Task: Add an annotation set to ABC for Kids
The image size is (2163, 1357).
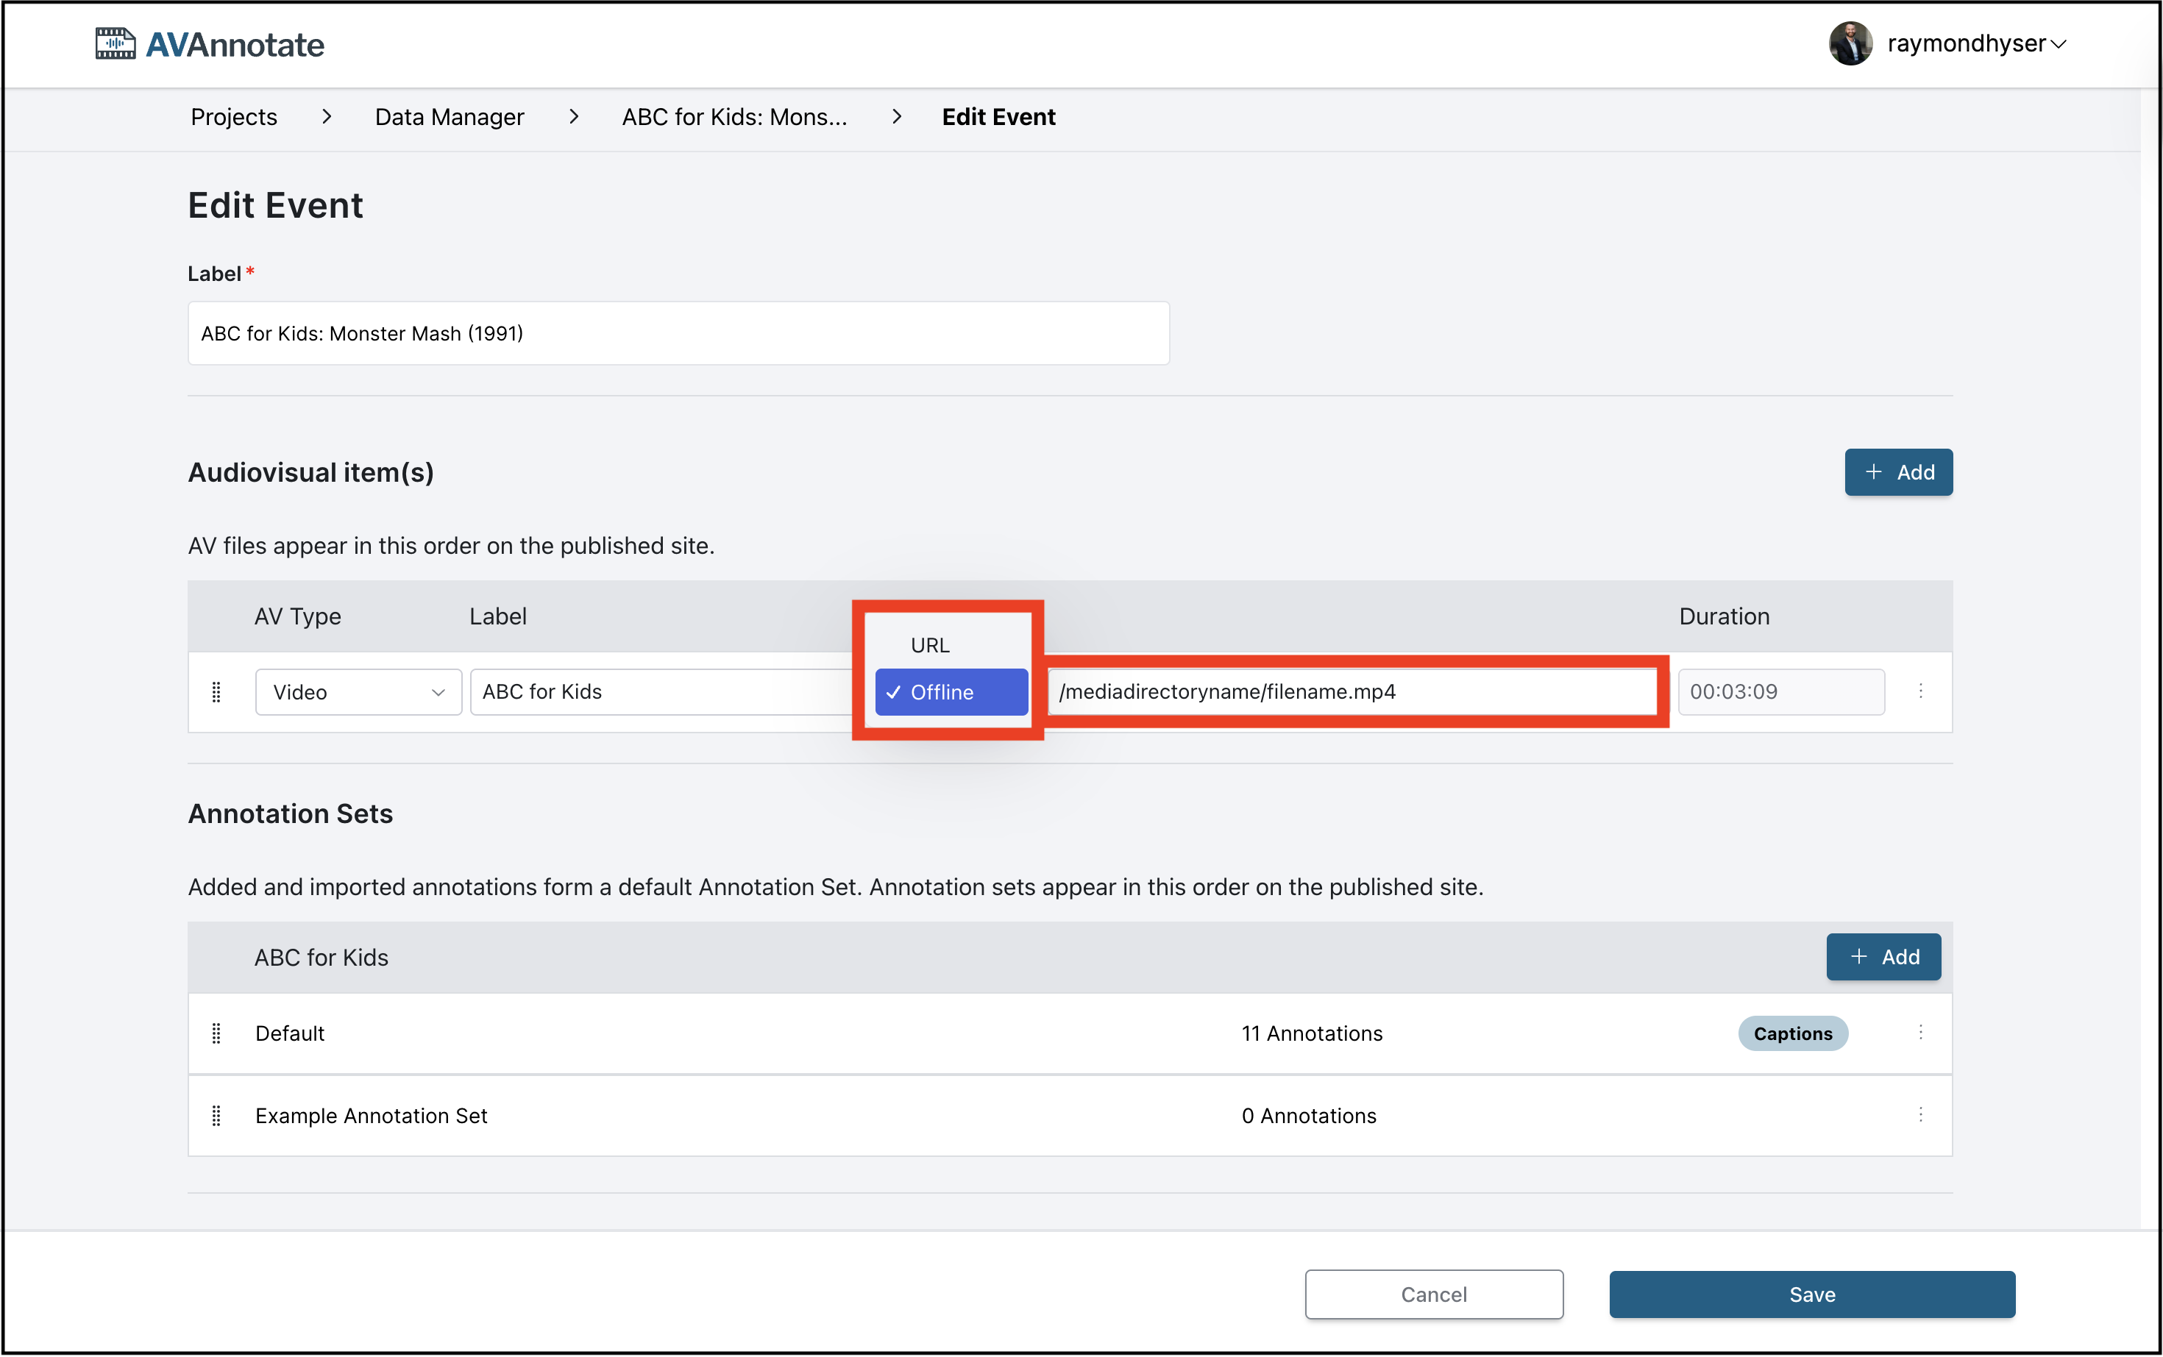Action: coord(1883,957)
